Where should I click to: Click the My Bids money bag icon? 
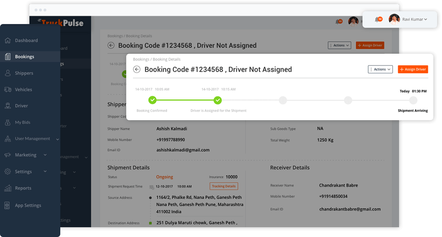pos(8,122)
